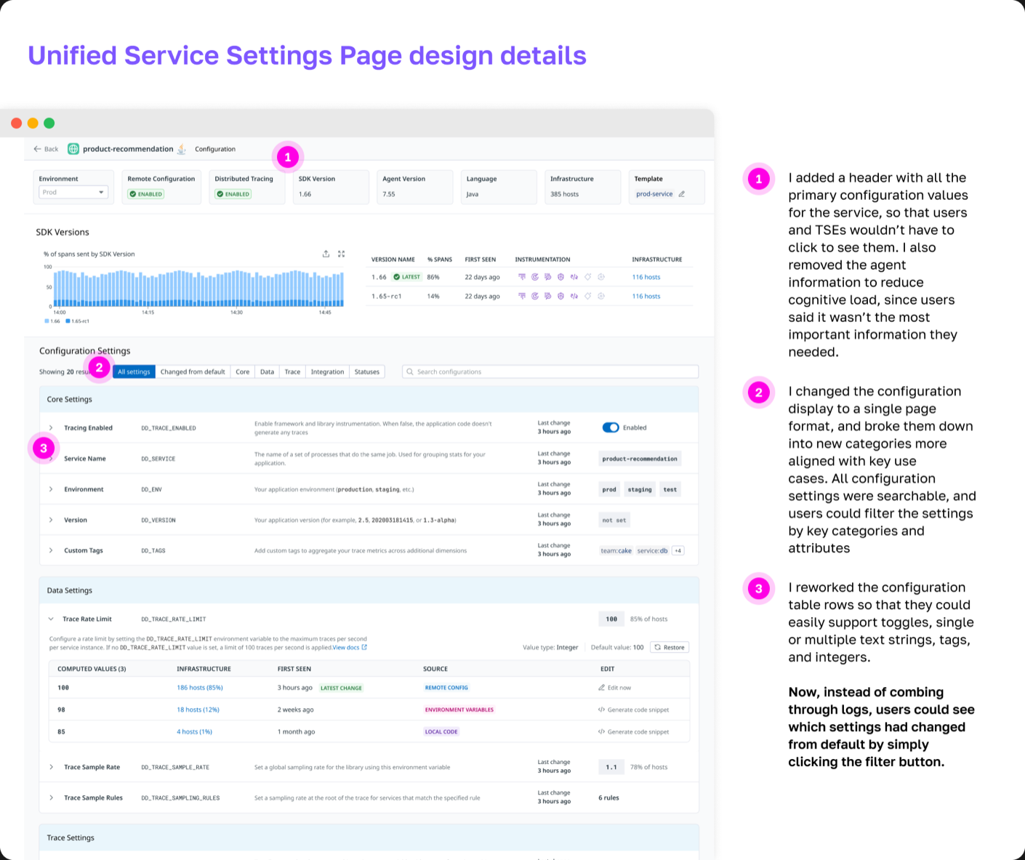This screenshot has width=1025, height=860.
Task: Open 116 hosts link for version 1.66
Action: (646, 277)
